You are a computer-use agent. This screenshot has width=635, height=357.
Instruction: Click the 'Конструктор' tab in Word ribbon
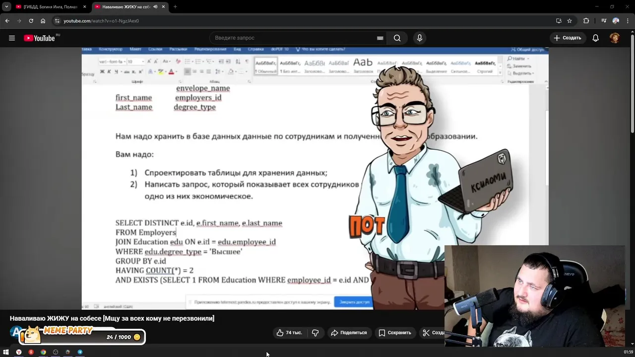pos(110,49)
